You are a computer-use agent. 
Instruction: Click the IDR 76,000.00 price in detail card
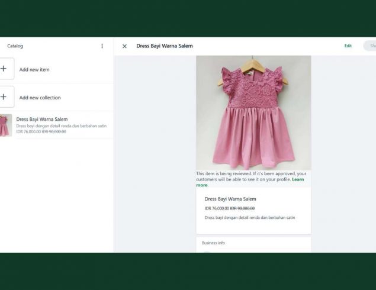217,208
